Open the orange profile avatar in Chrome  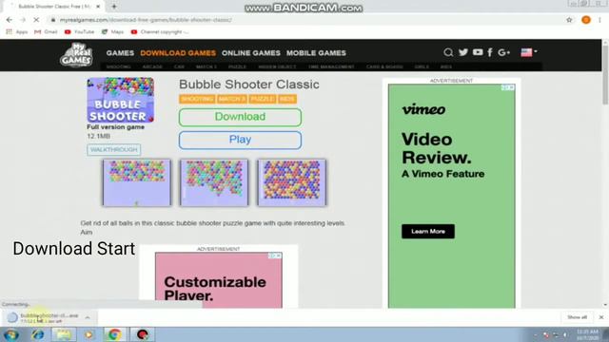(586, 20)
